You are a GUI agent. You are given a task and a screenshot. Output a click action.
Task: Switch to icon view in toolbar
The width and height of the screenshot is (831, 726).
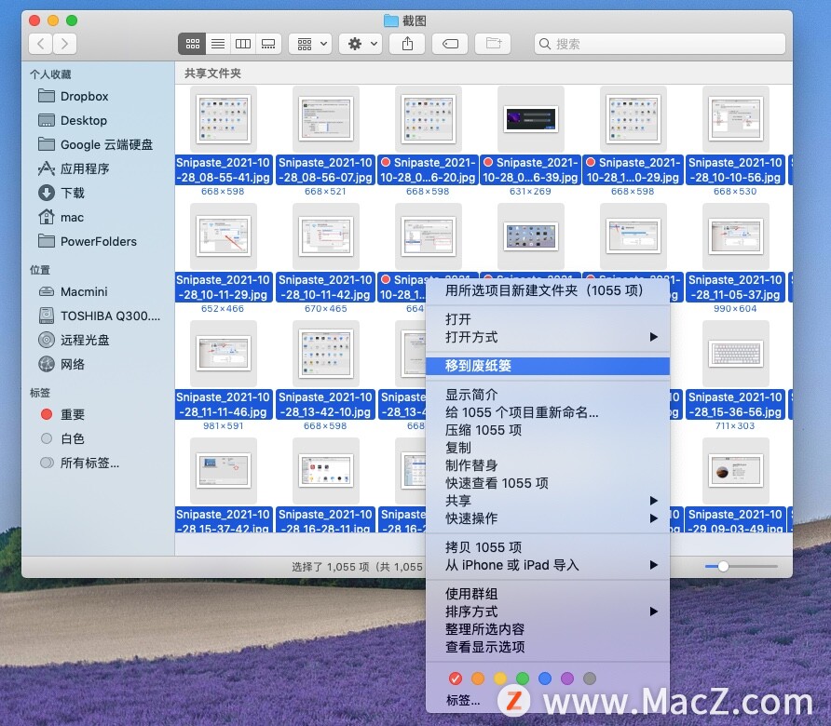[193, 44]
